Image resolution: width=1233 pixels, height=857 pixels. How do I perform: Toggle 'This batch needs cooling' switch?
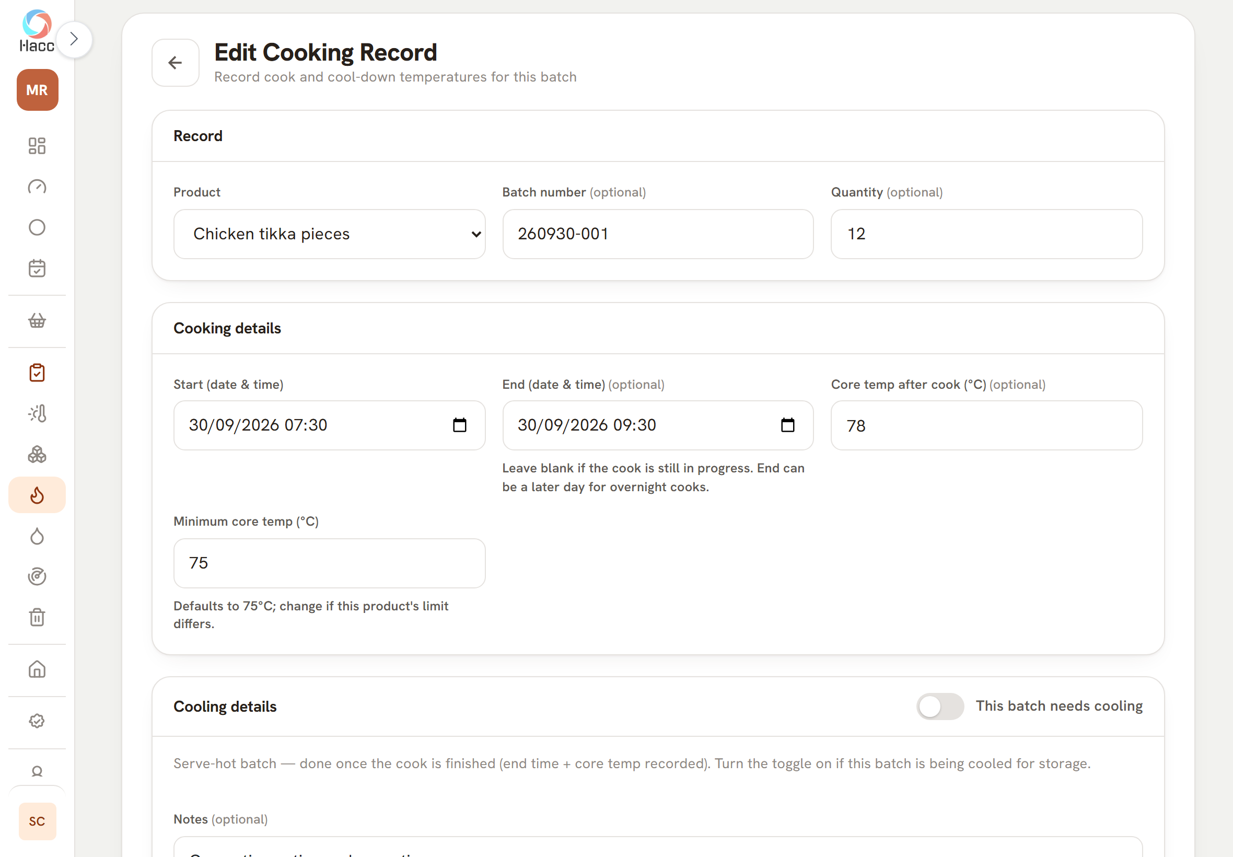(940, 706)
